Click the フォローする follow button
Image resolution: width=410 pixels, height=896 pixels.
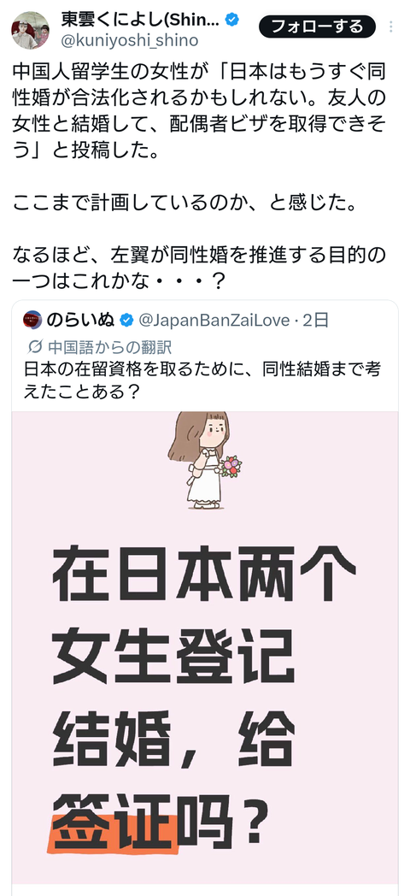317,27
